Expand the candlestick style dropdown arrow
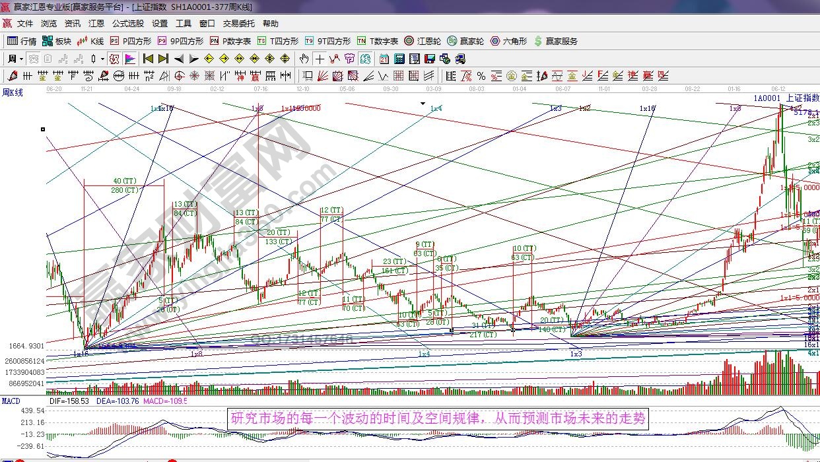Viewport: 820px width, 462px height. (102, 59)
